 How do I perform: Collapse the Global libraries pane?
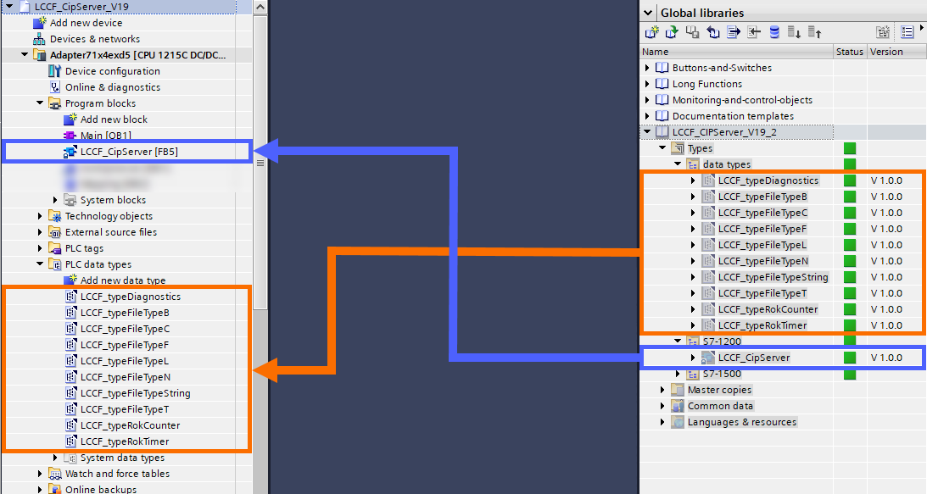click(x=649, y=13)
